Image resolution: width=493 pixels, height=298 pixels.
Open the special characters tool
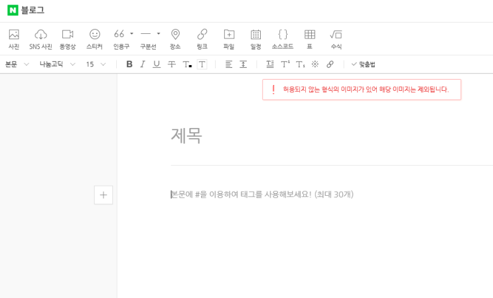(315, 64)
